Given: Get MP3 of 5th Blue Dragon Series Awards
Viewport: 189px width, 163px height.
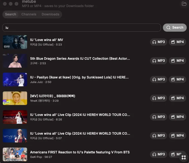Looking at the screenshot, I should click(159, 61).
